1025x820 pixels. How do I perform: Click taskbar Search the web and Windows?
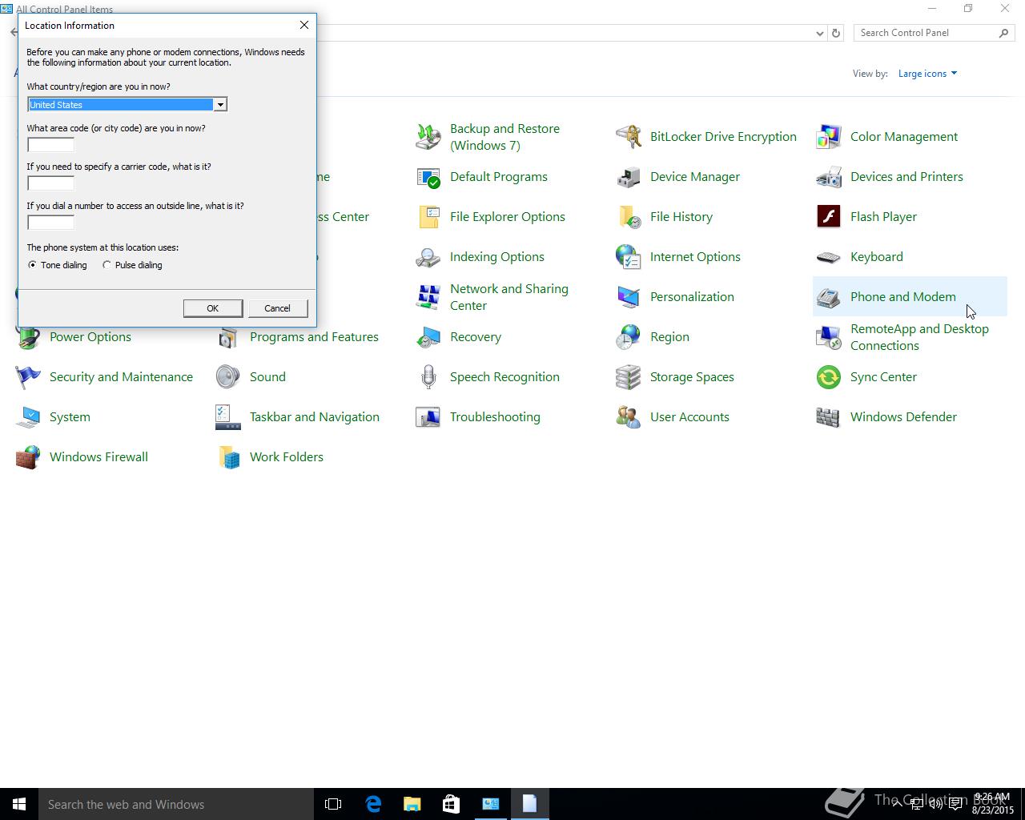176,804
